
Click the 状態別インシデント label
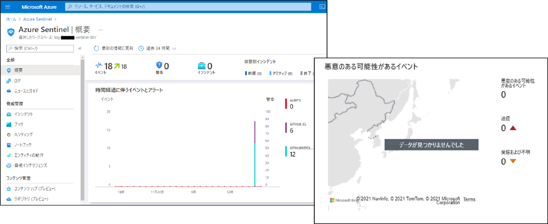pos(260,62)
